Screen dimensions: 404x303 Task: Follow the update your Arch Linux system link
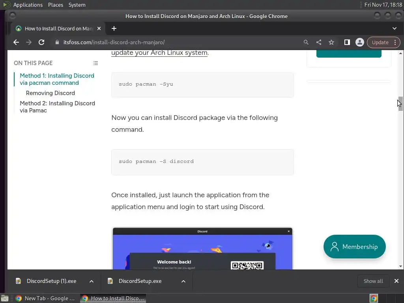[159, 52]
